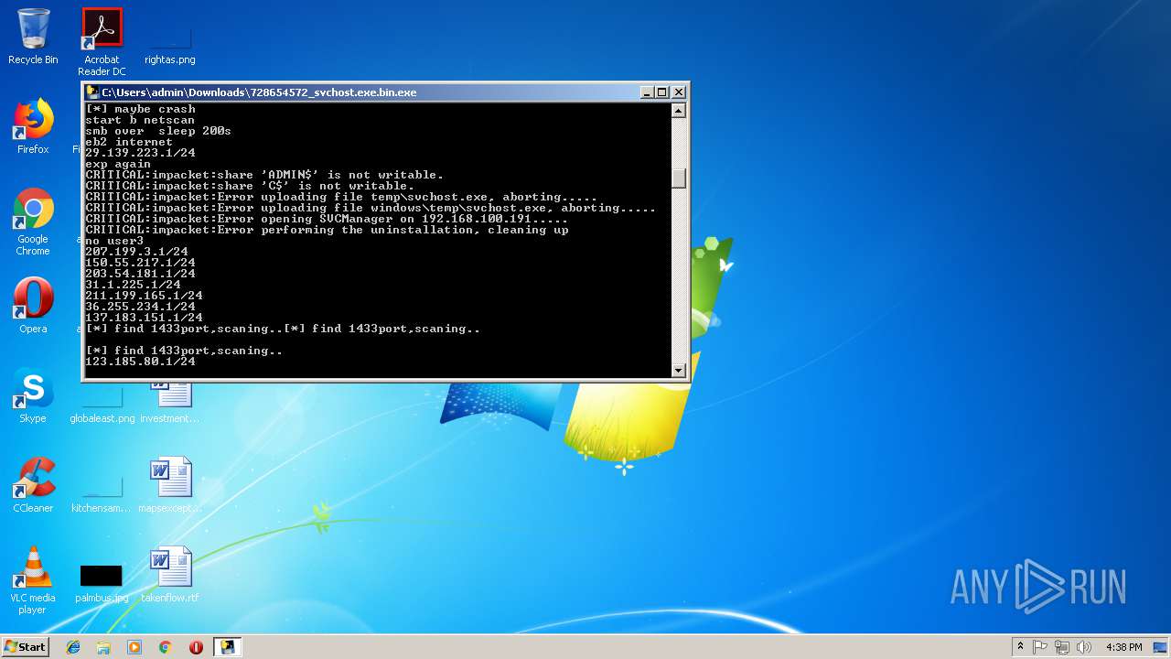This screenshot has width=1171, height=659.
Task: Click the '123.185.80.1/24' console line
Action: click(x=140, y=362)
